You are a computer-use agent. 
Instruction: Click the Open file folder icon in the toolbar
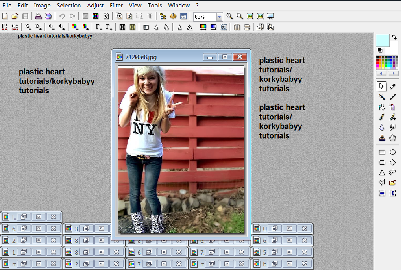(x=15, y=16)
